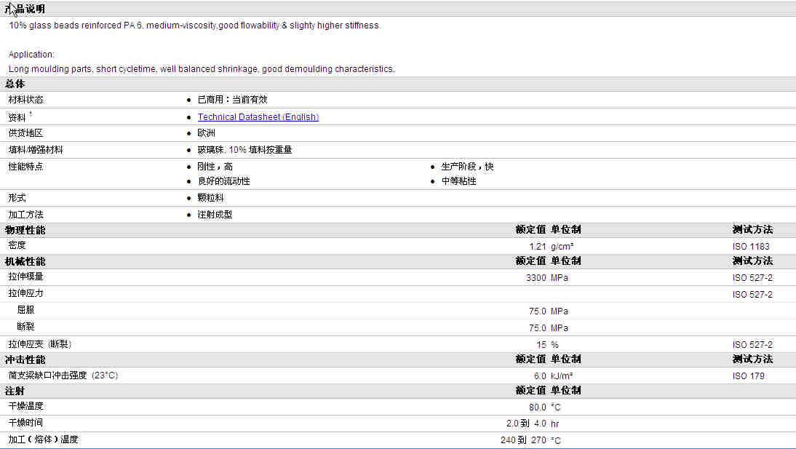The height and width of the screenshot is (449, 796).
Task: Select the drying temperature value 80.0
Action: click(538, 408)
